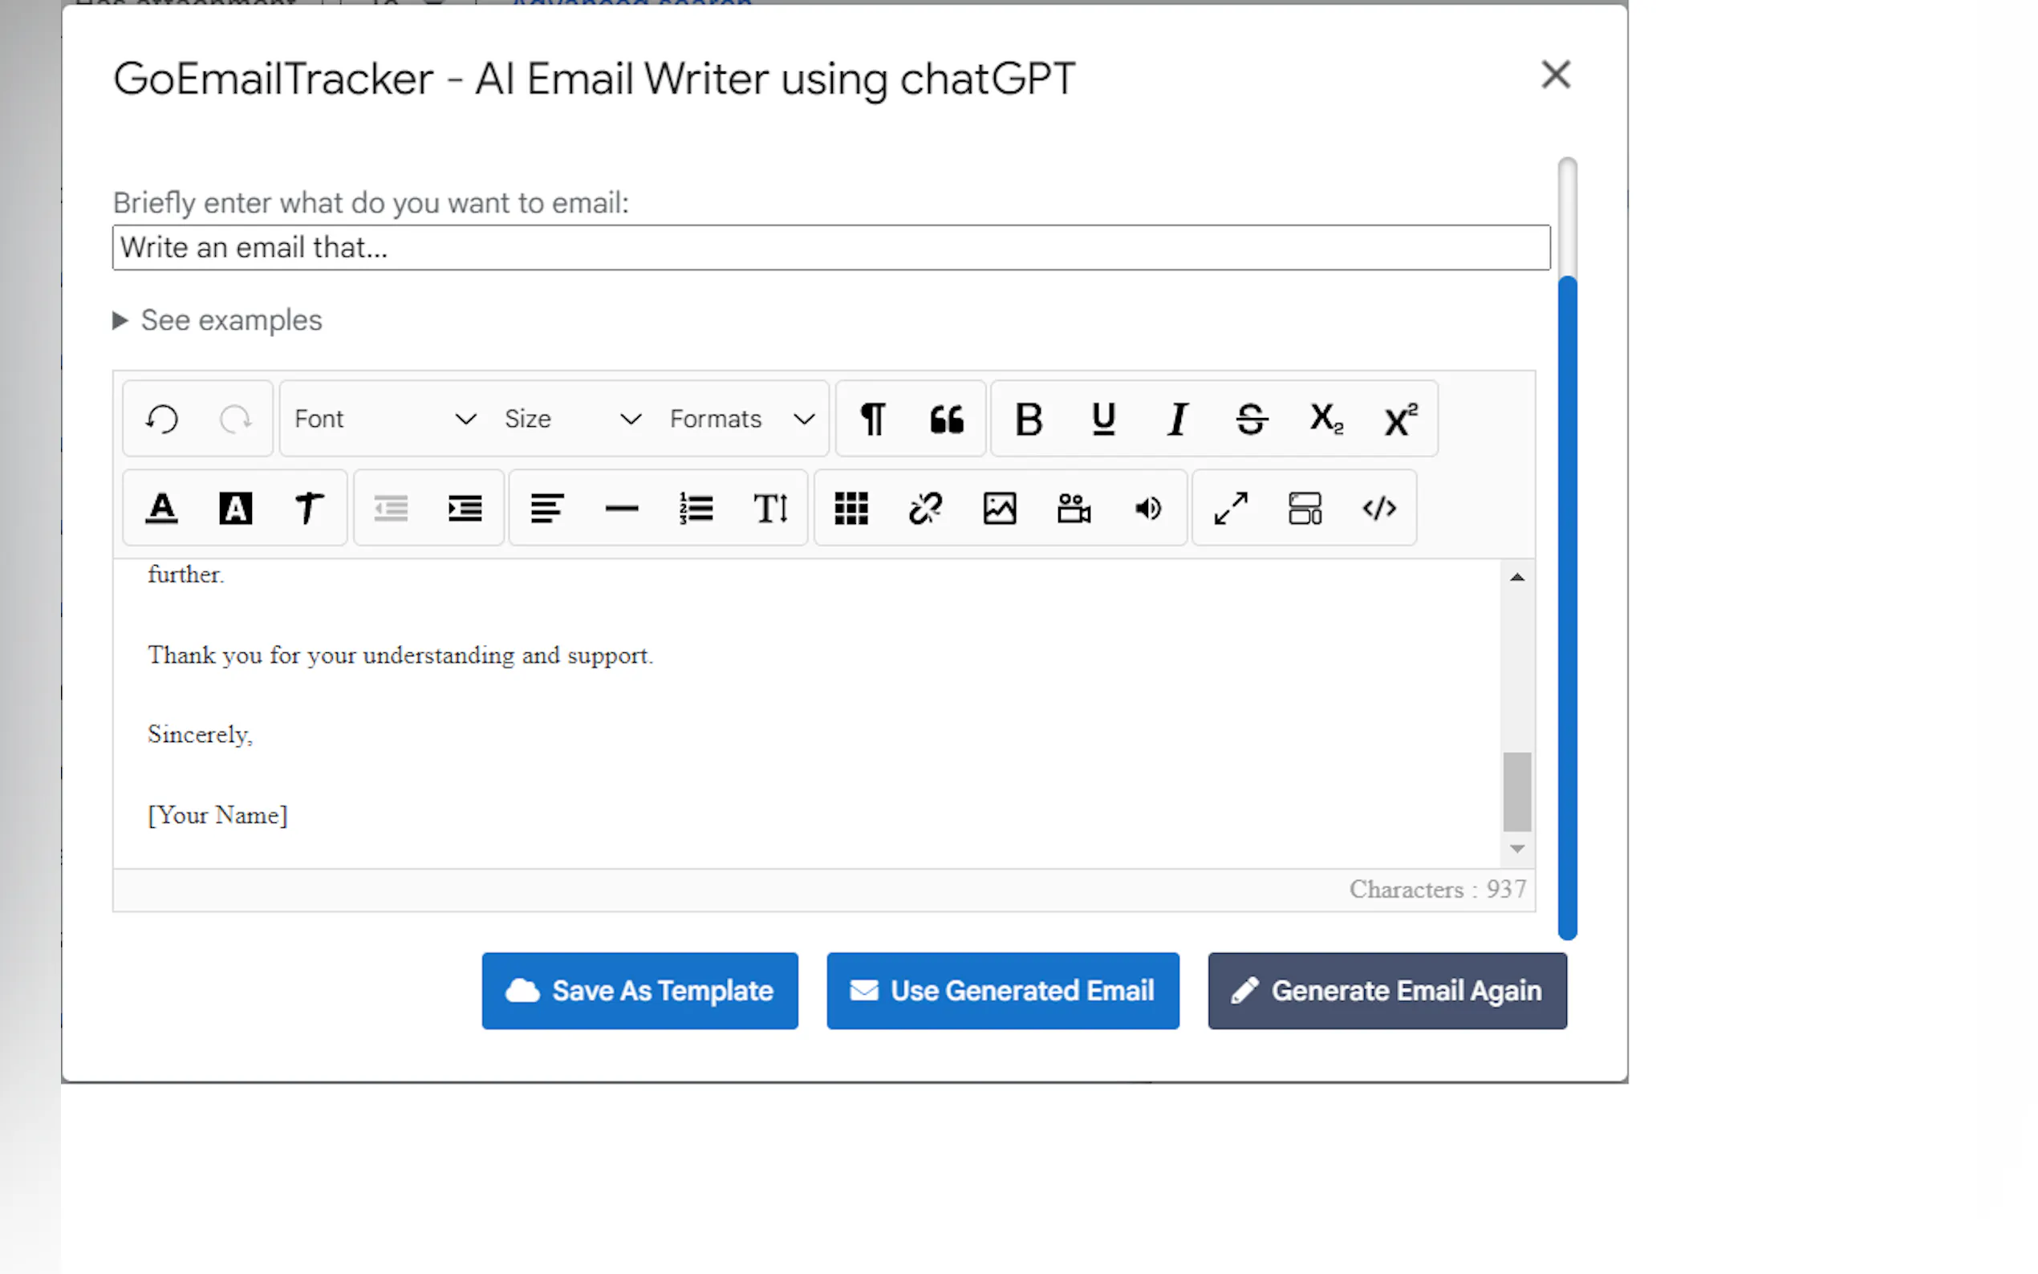Insert a table using grid icon
This screenshot has height=1274, width=2038.
(851, 508)
